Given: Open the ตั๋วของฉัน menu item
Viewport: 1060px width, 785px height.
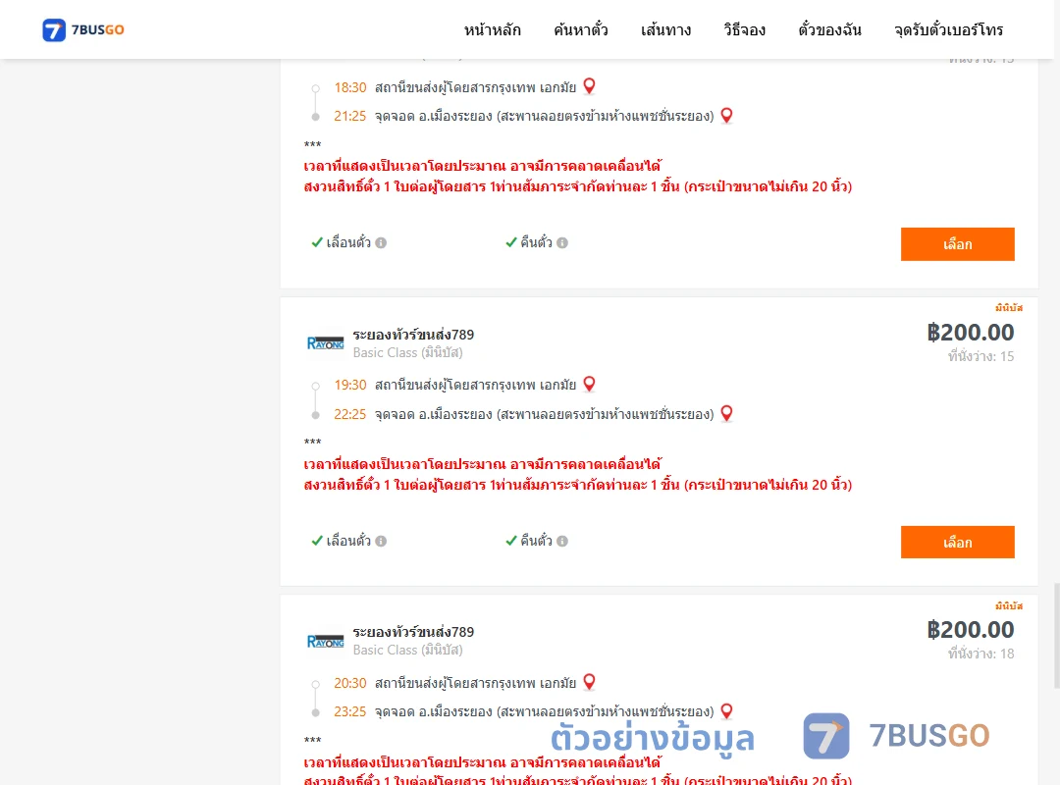Looking at the screenshot, I should click(829, 29).
